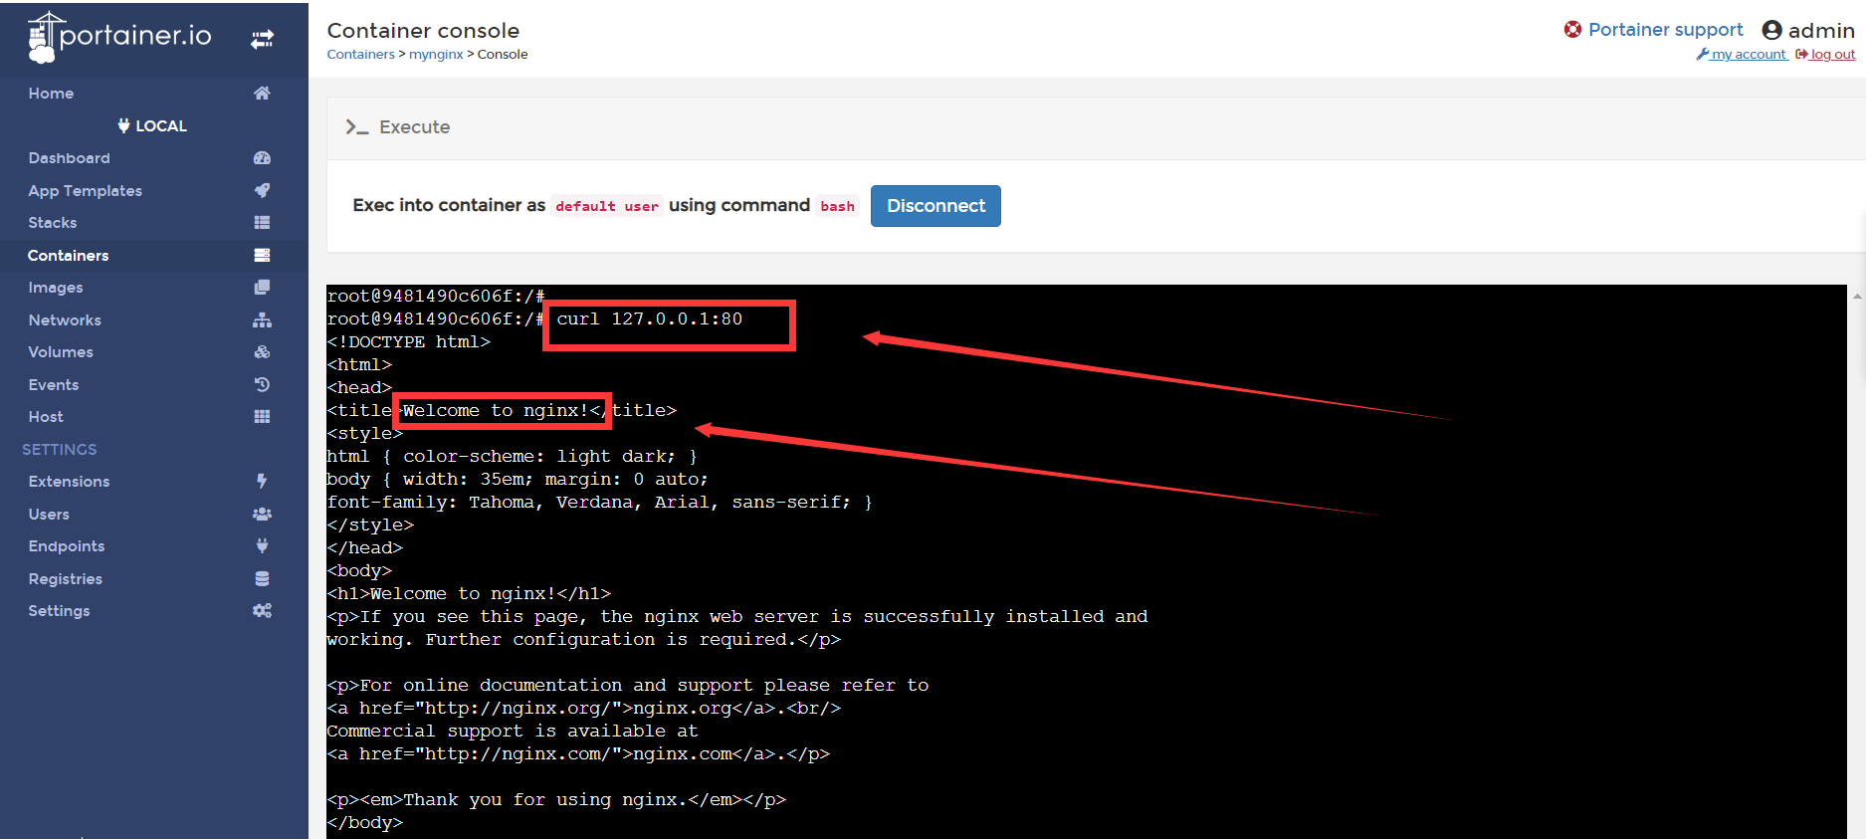Go to App Templates
The width and height of the screenshot is (1866, 839).
[x=85, y=190]
